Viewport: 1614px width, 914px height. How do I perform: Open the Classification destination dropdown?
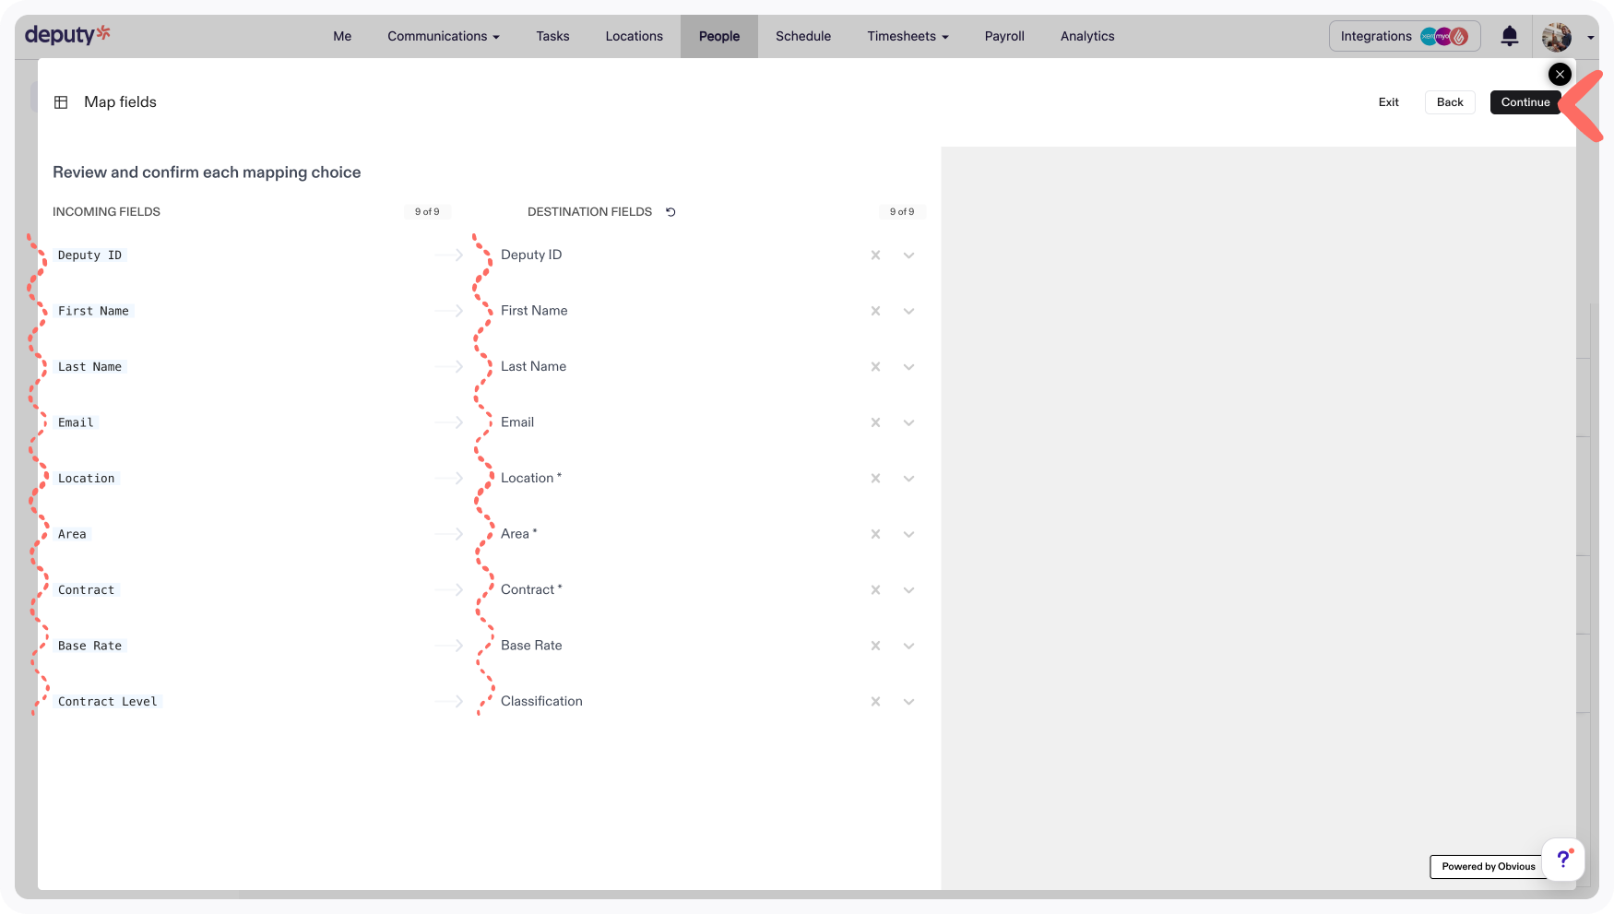tap(908, 702)
